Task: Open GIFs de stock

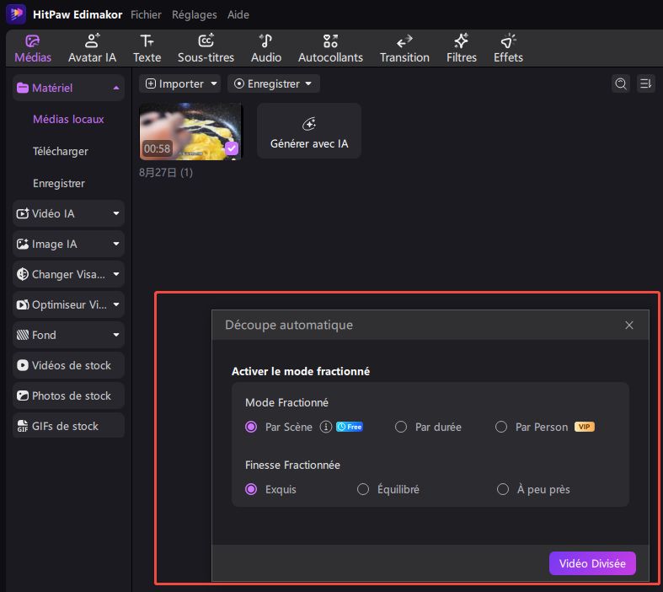Action: pos(68,426)
